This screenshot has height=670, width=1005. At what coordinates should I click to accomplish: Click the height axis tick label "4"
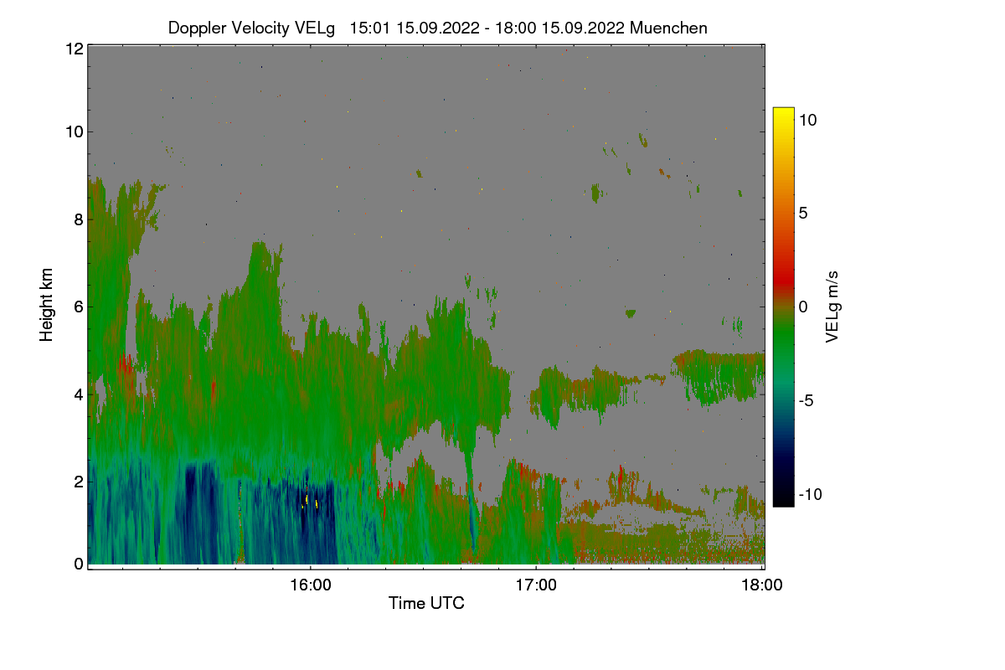tap(78, 393)
